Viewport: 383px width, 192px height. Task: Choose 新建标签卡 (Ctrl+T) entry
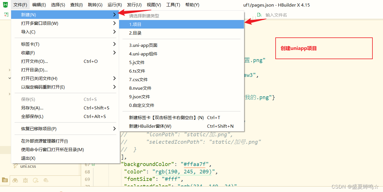(x=181, y=117)
